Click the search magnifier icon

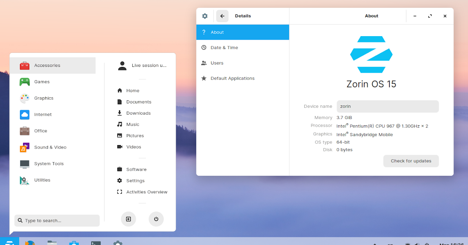tap(20, 220)
